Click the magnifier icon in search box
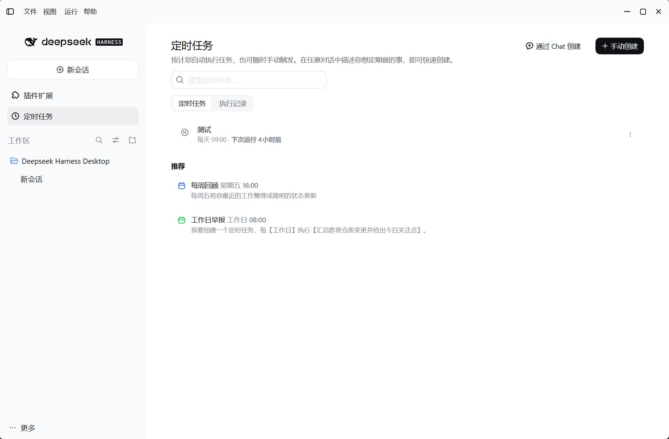669x439 pixels. coord(180,80)
